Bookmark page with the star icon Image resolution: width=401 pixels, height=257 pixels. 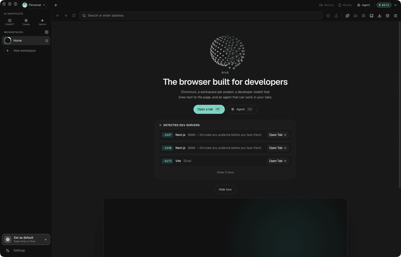click(328, 16)
